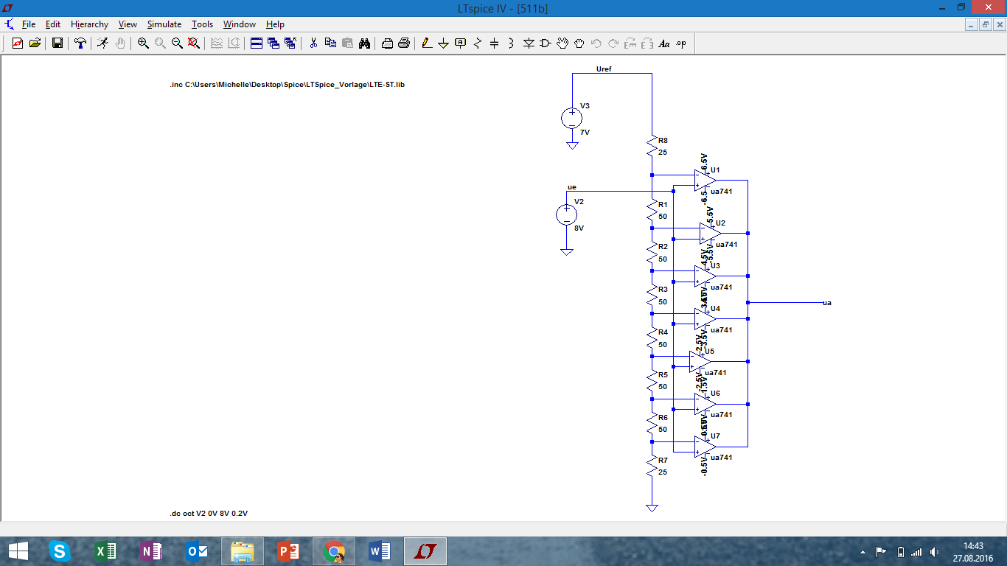Select the draw Wire pencil tool
The height and width of the screenshot is (566, 1007).
tap(427, 43)
